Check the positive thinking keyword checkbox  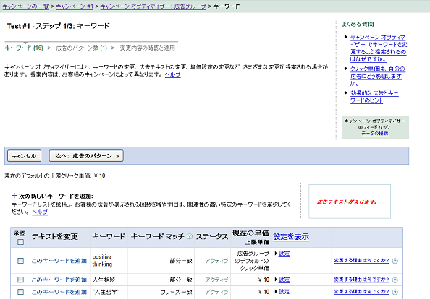point(20,261)
